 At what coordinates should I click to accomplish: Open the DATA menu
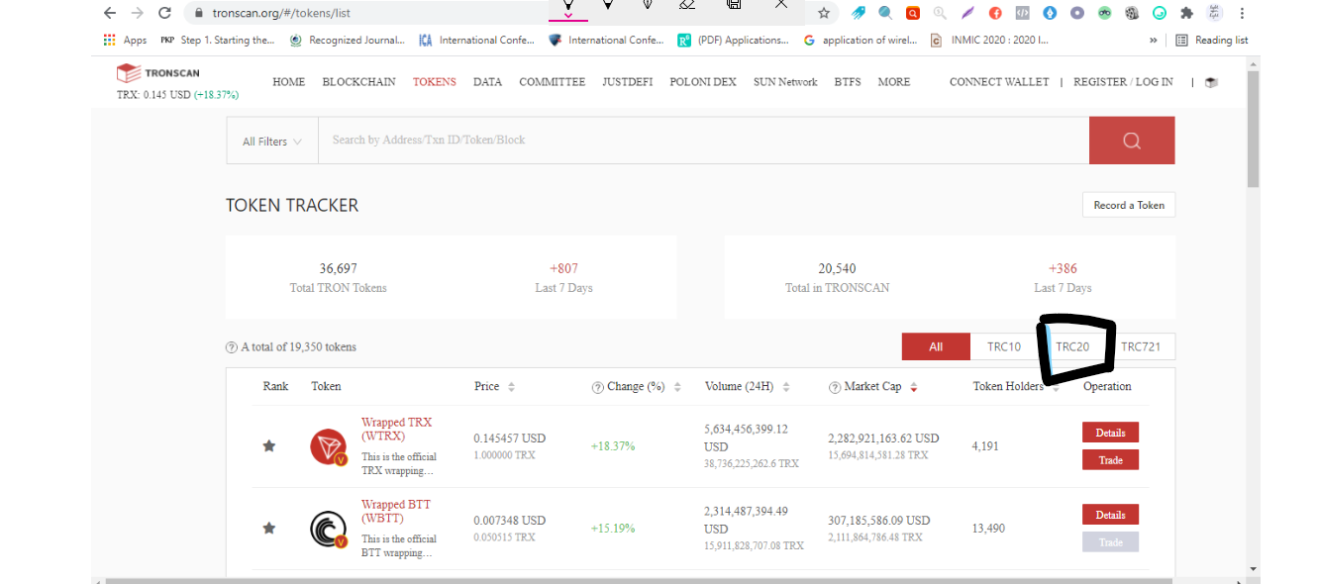487,82
